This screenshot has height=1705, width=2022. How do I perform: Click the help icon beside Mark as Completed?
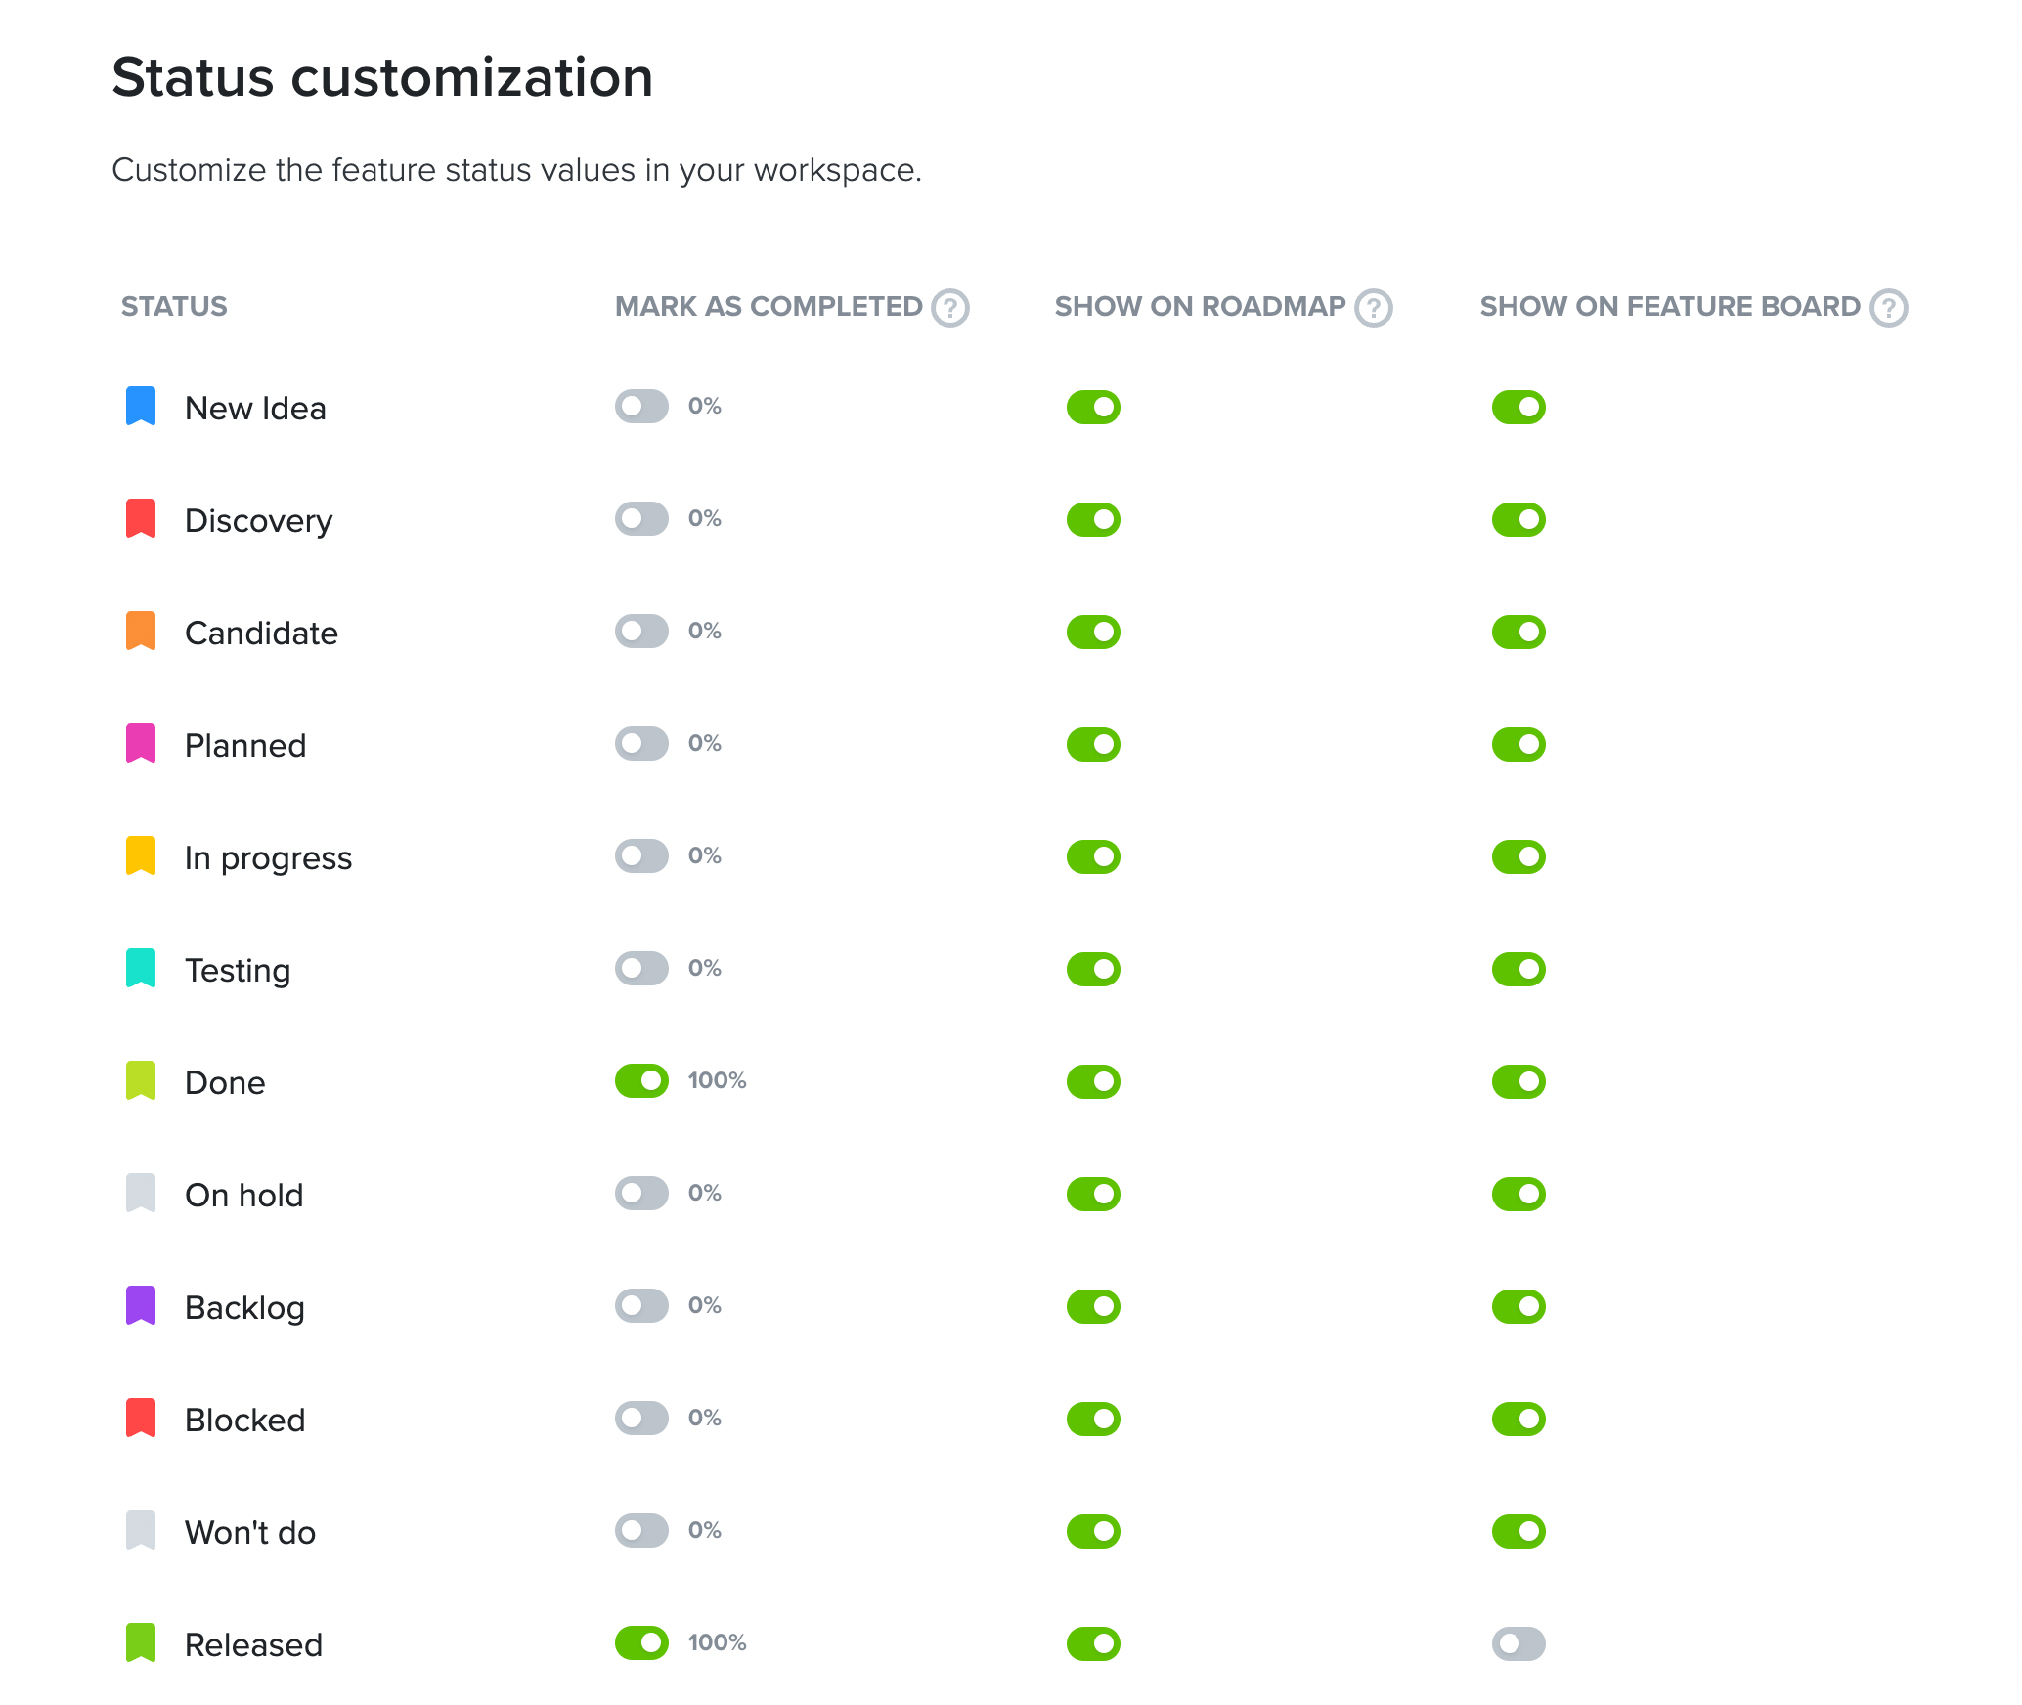coord(949,308)
